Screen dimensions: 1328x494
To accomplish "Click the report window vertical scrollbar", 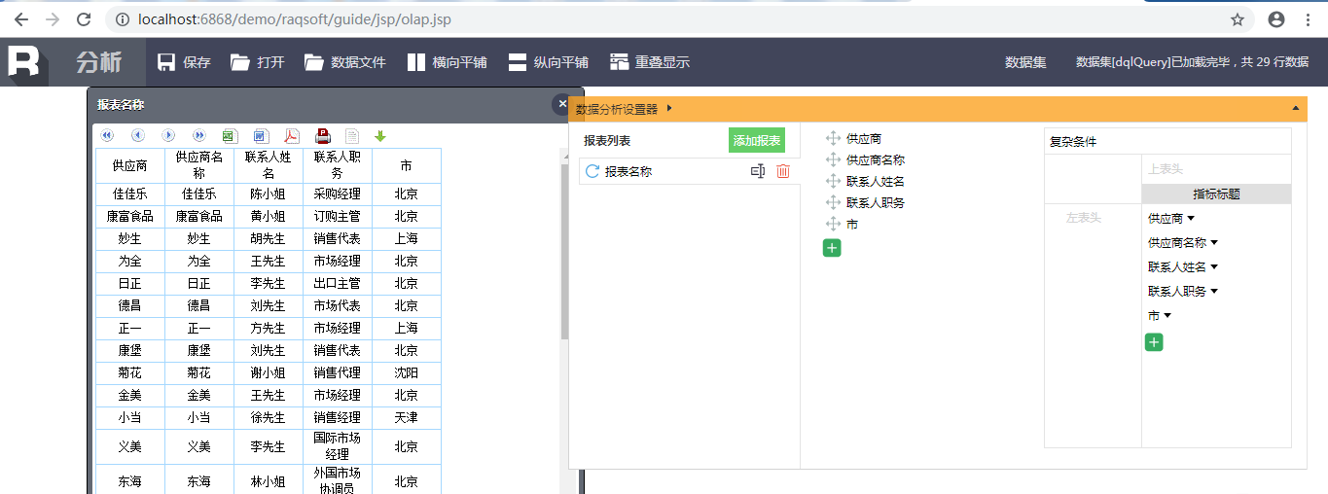I will (564, 253).
